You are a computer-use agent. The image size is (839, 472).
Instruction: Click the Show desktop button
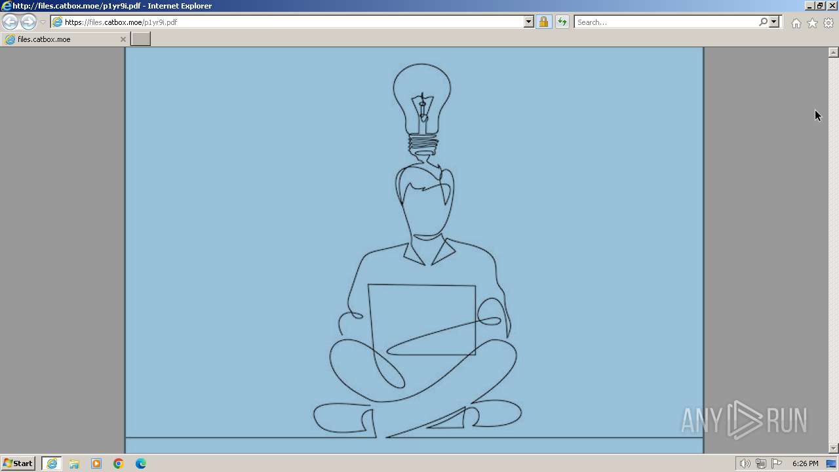coord(832,463)
